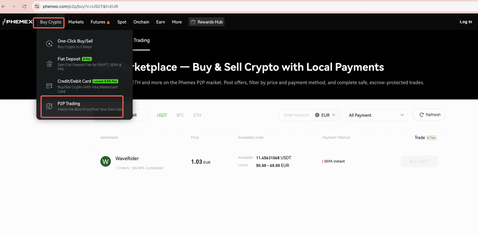Open the More menu item
Image resolution: width=478 pixels, height=235 pixels.
[177, 22]
